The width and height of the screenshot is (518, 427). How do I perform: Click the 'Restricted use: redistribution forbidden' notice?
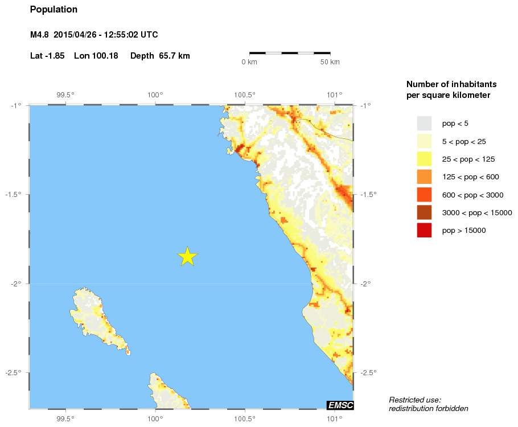pos(428,404)
